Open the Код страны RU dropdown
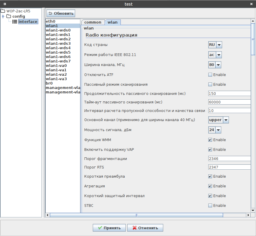Image resolution: width=256 pixels, height=236 pixels. click(219, 45)
